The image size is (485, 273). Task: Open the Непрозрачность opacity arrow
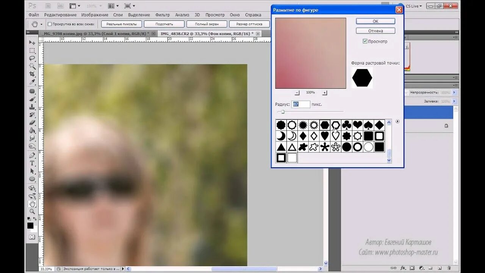pos(454,93)
